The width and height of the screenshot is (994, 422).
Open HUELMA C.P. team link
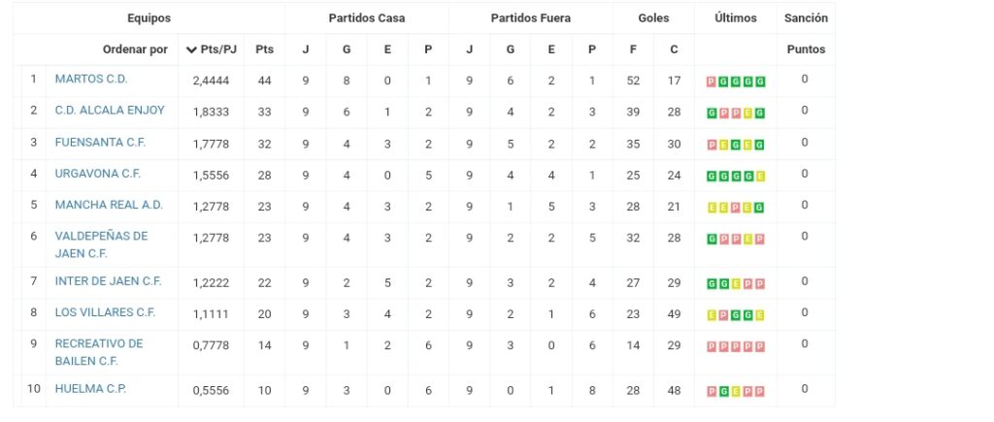pos(90,388)
